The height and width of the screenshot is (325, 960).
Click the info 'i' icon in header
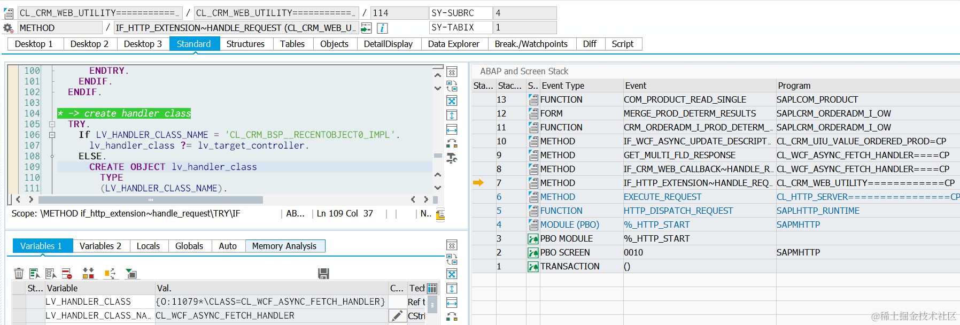(x=382, y=28)
